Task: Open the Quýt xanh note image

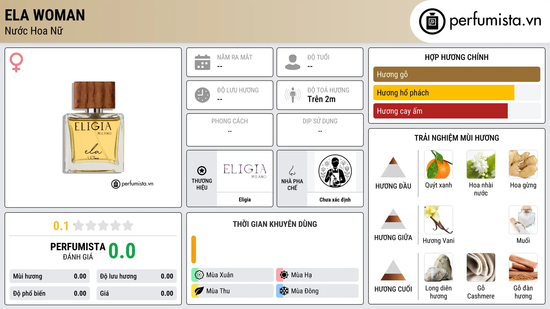Action: [x=439, y=164]
